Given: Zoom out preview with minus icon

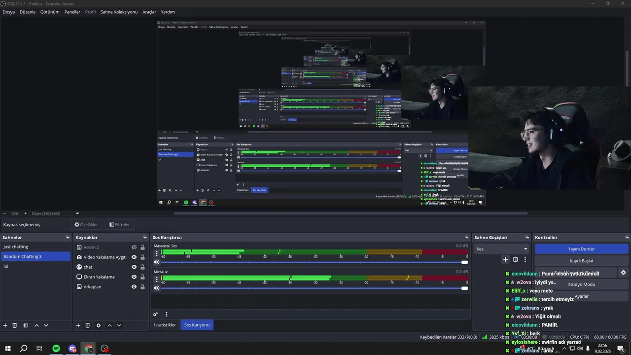Looking at the screenshot, I should click(x=4, y=213).
